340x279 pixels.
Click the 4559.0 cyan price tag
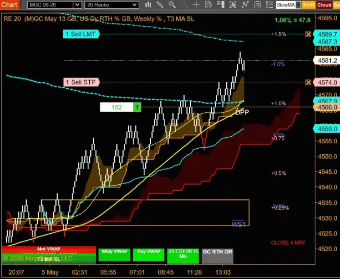click(x=327, y=129)
